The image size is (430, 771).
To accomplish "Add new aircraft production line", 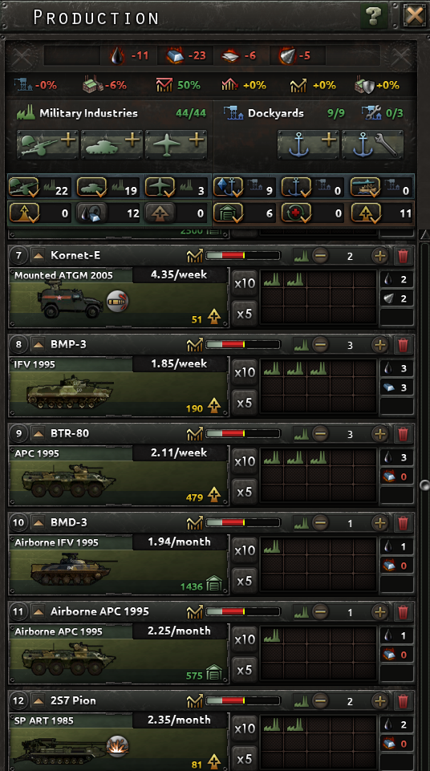I will (176, 144).
